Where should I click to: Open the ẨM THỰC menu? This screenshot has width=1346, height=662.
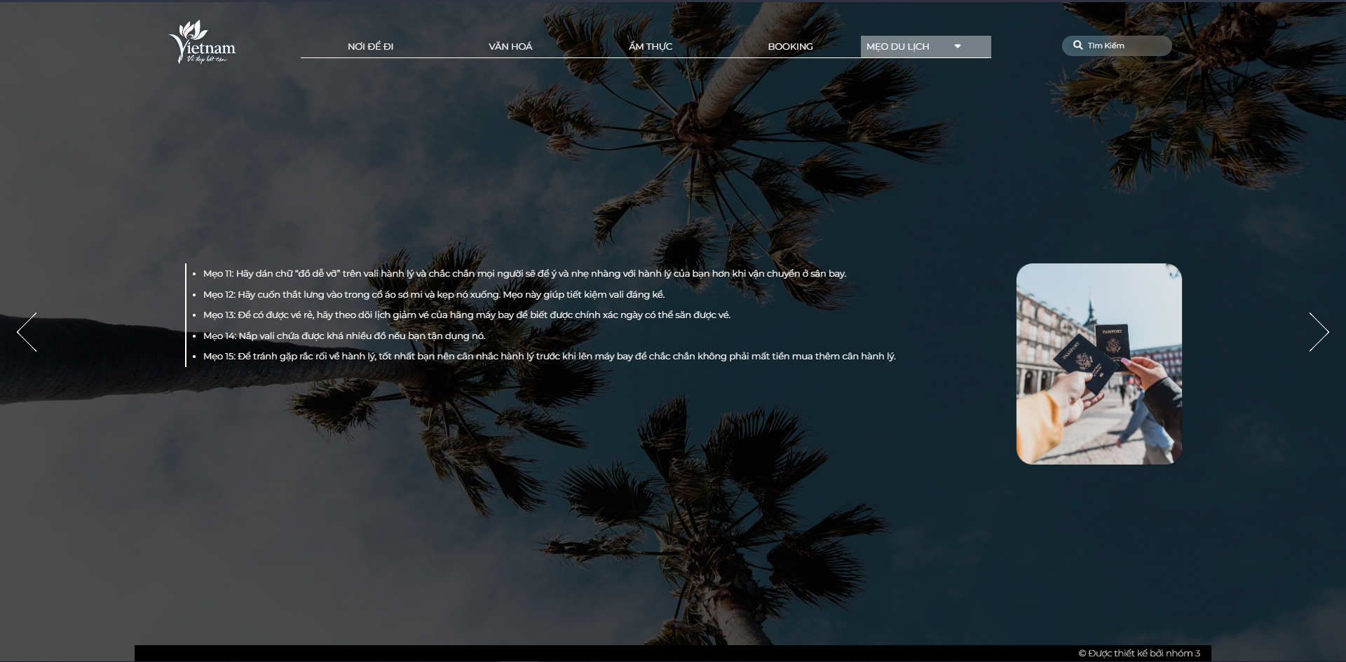coord(651,46)
